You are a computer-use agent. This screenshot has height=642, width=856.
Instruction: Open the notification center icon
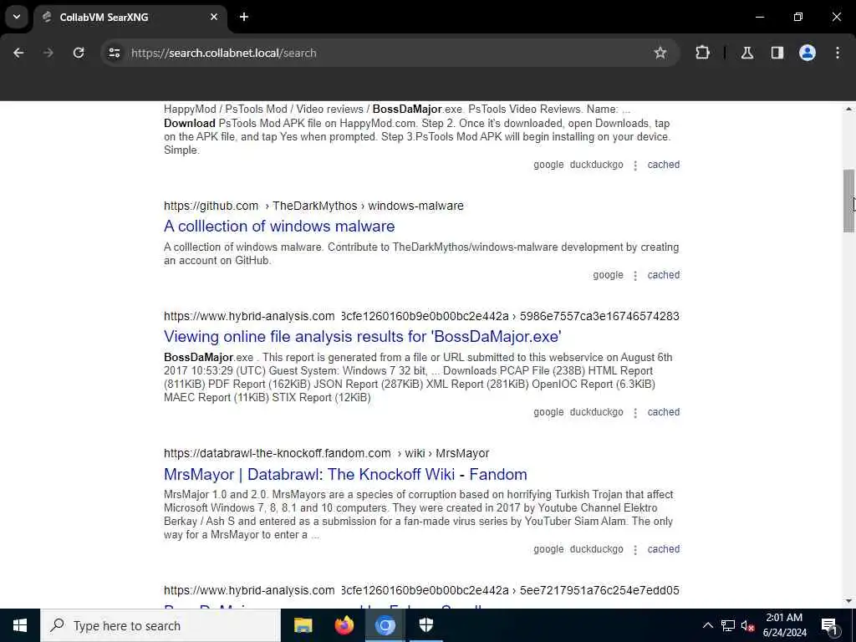[829, 625]
